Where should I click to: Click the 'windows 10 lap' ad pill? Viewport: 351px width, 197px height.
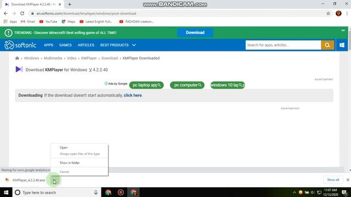(x=228, y=85)
